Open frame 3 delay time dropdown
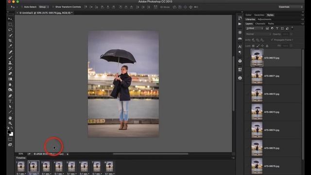Image resolution: width=311 pixels, height=175 pixels. [x=47, y=174]
